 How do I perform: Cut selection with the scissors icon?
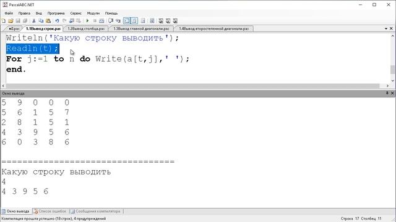[34, 21]
